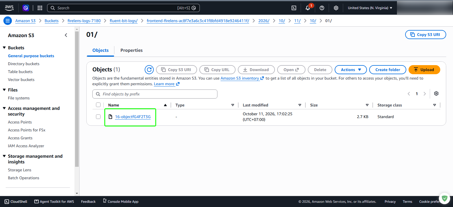Open Last modified column sort arrow

(300, 105)
